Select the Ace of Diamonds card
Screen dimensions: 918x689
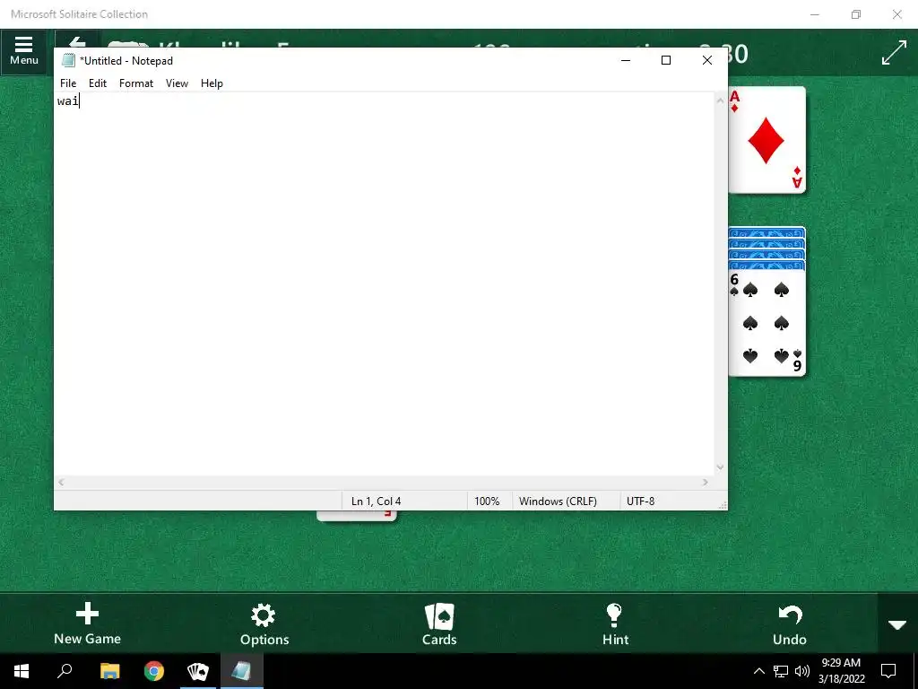[767, 140]
